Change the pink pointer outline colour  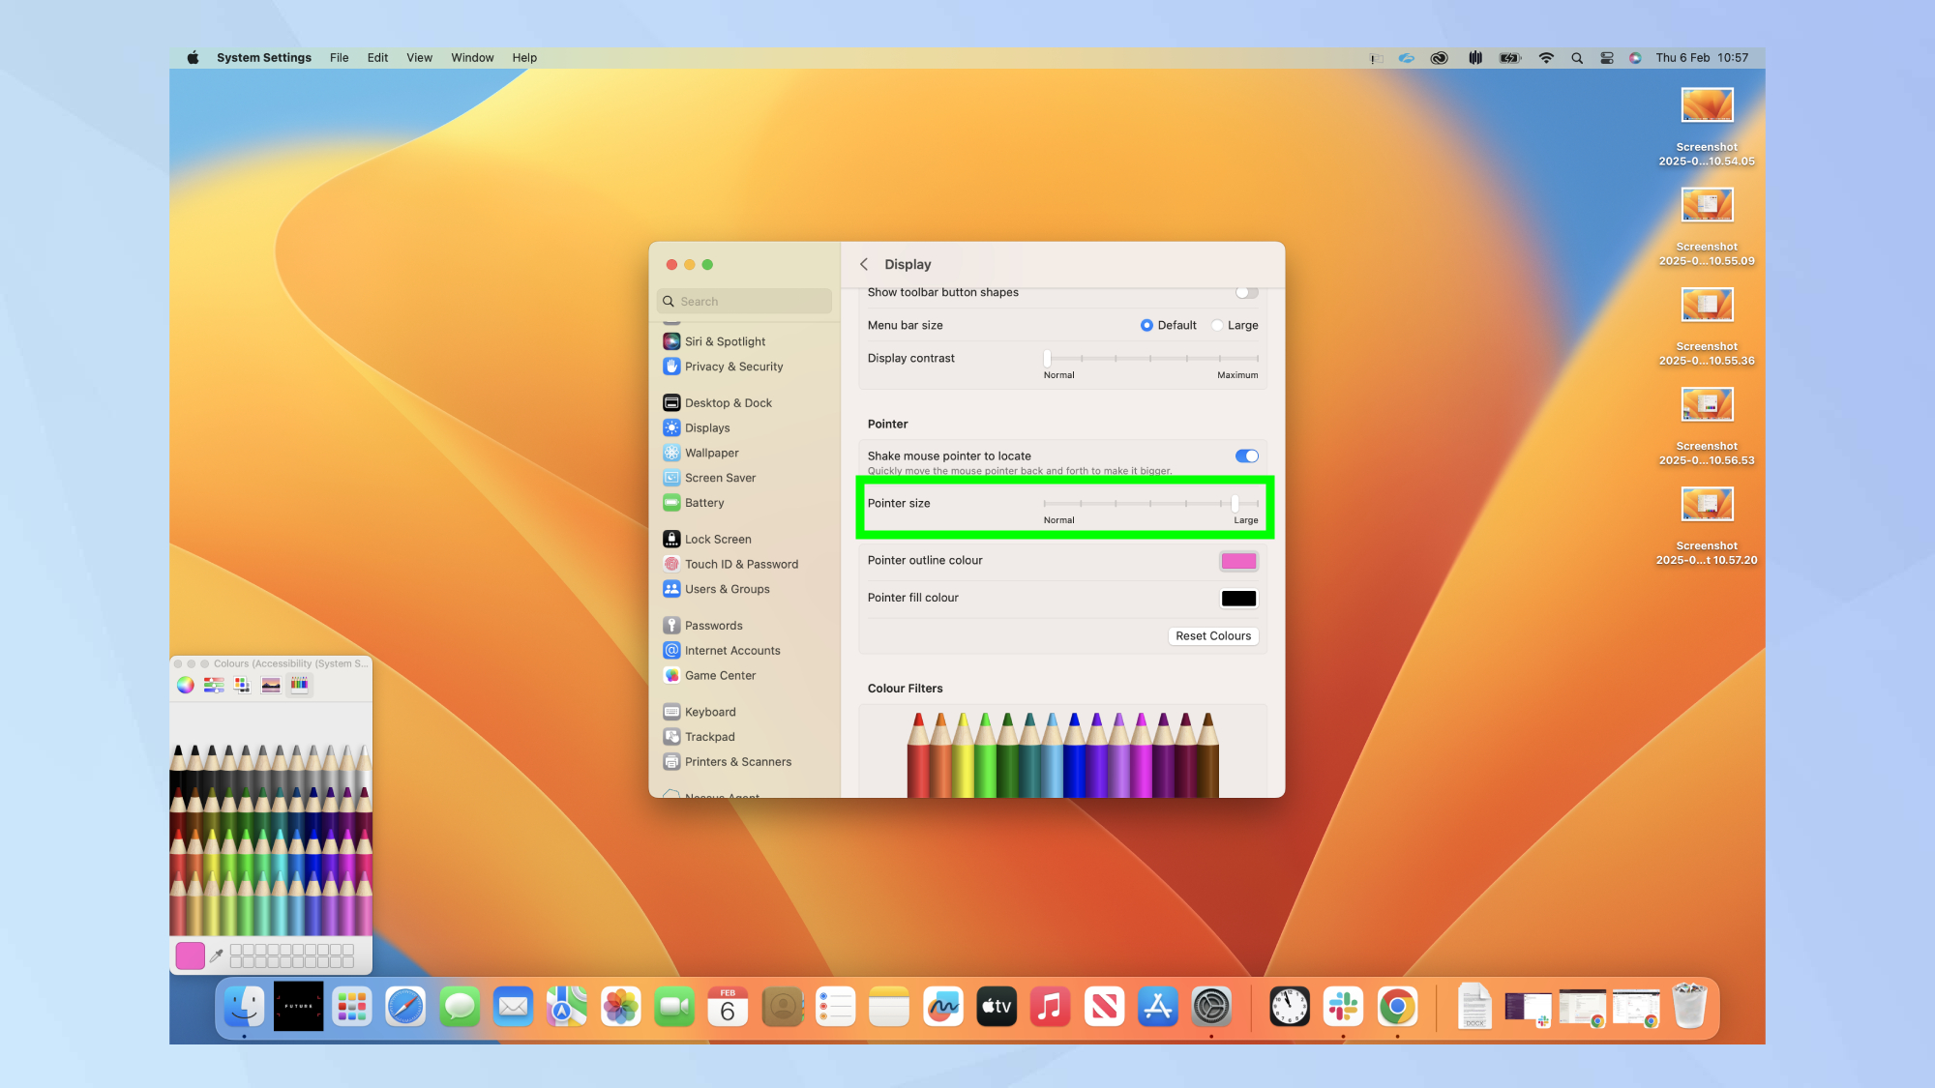pos(1238,561)
